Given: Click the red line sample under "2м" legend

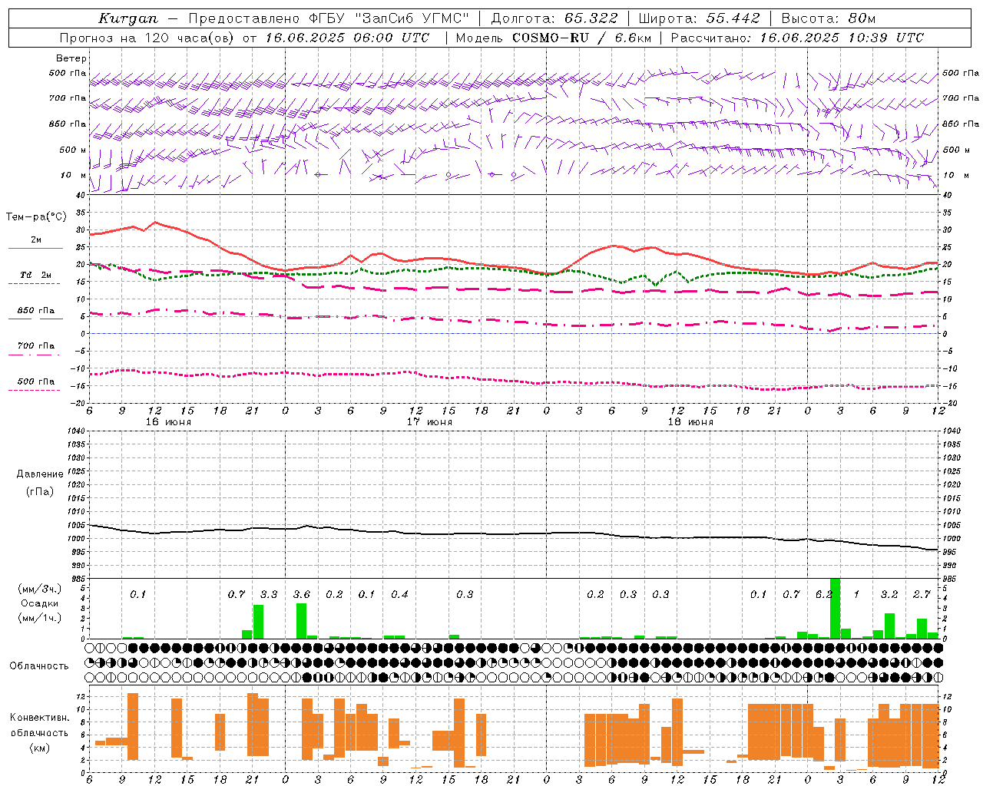Looking at the screenshot, I should (35, 249).
